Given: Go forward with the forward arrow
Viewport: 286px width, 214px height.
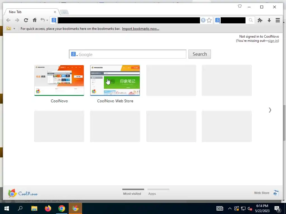Looking at the screenshot, I should 17,20.
